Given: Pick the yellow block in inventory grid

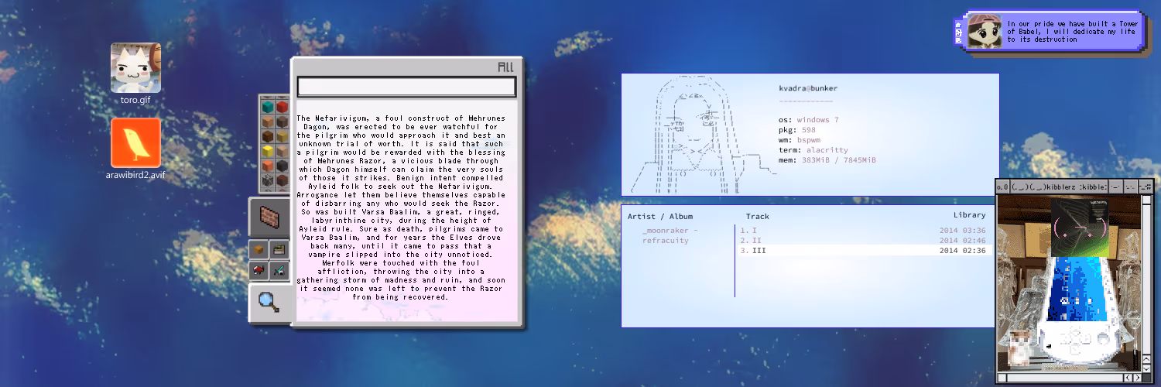Looking at the screenshot, I should [x=269, y=151].
